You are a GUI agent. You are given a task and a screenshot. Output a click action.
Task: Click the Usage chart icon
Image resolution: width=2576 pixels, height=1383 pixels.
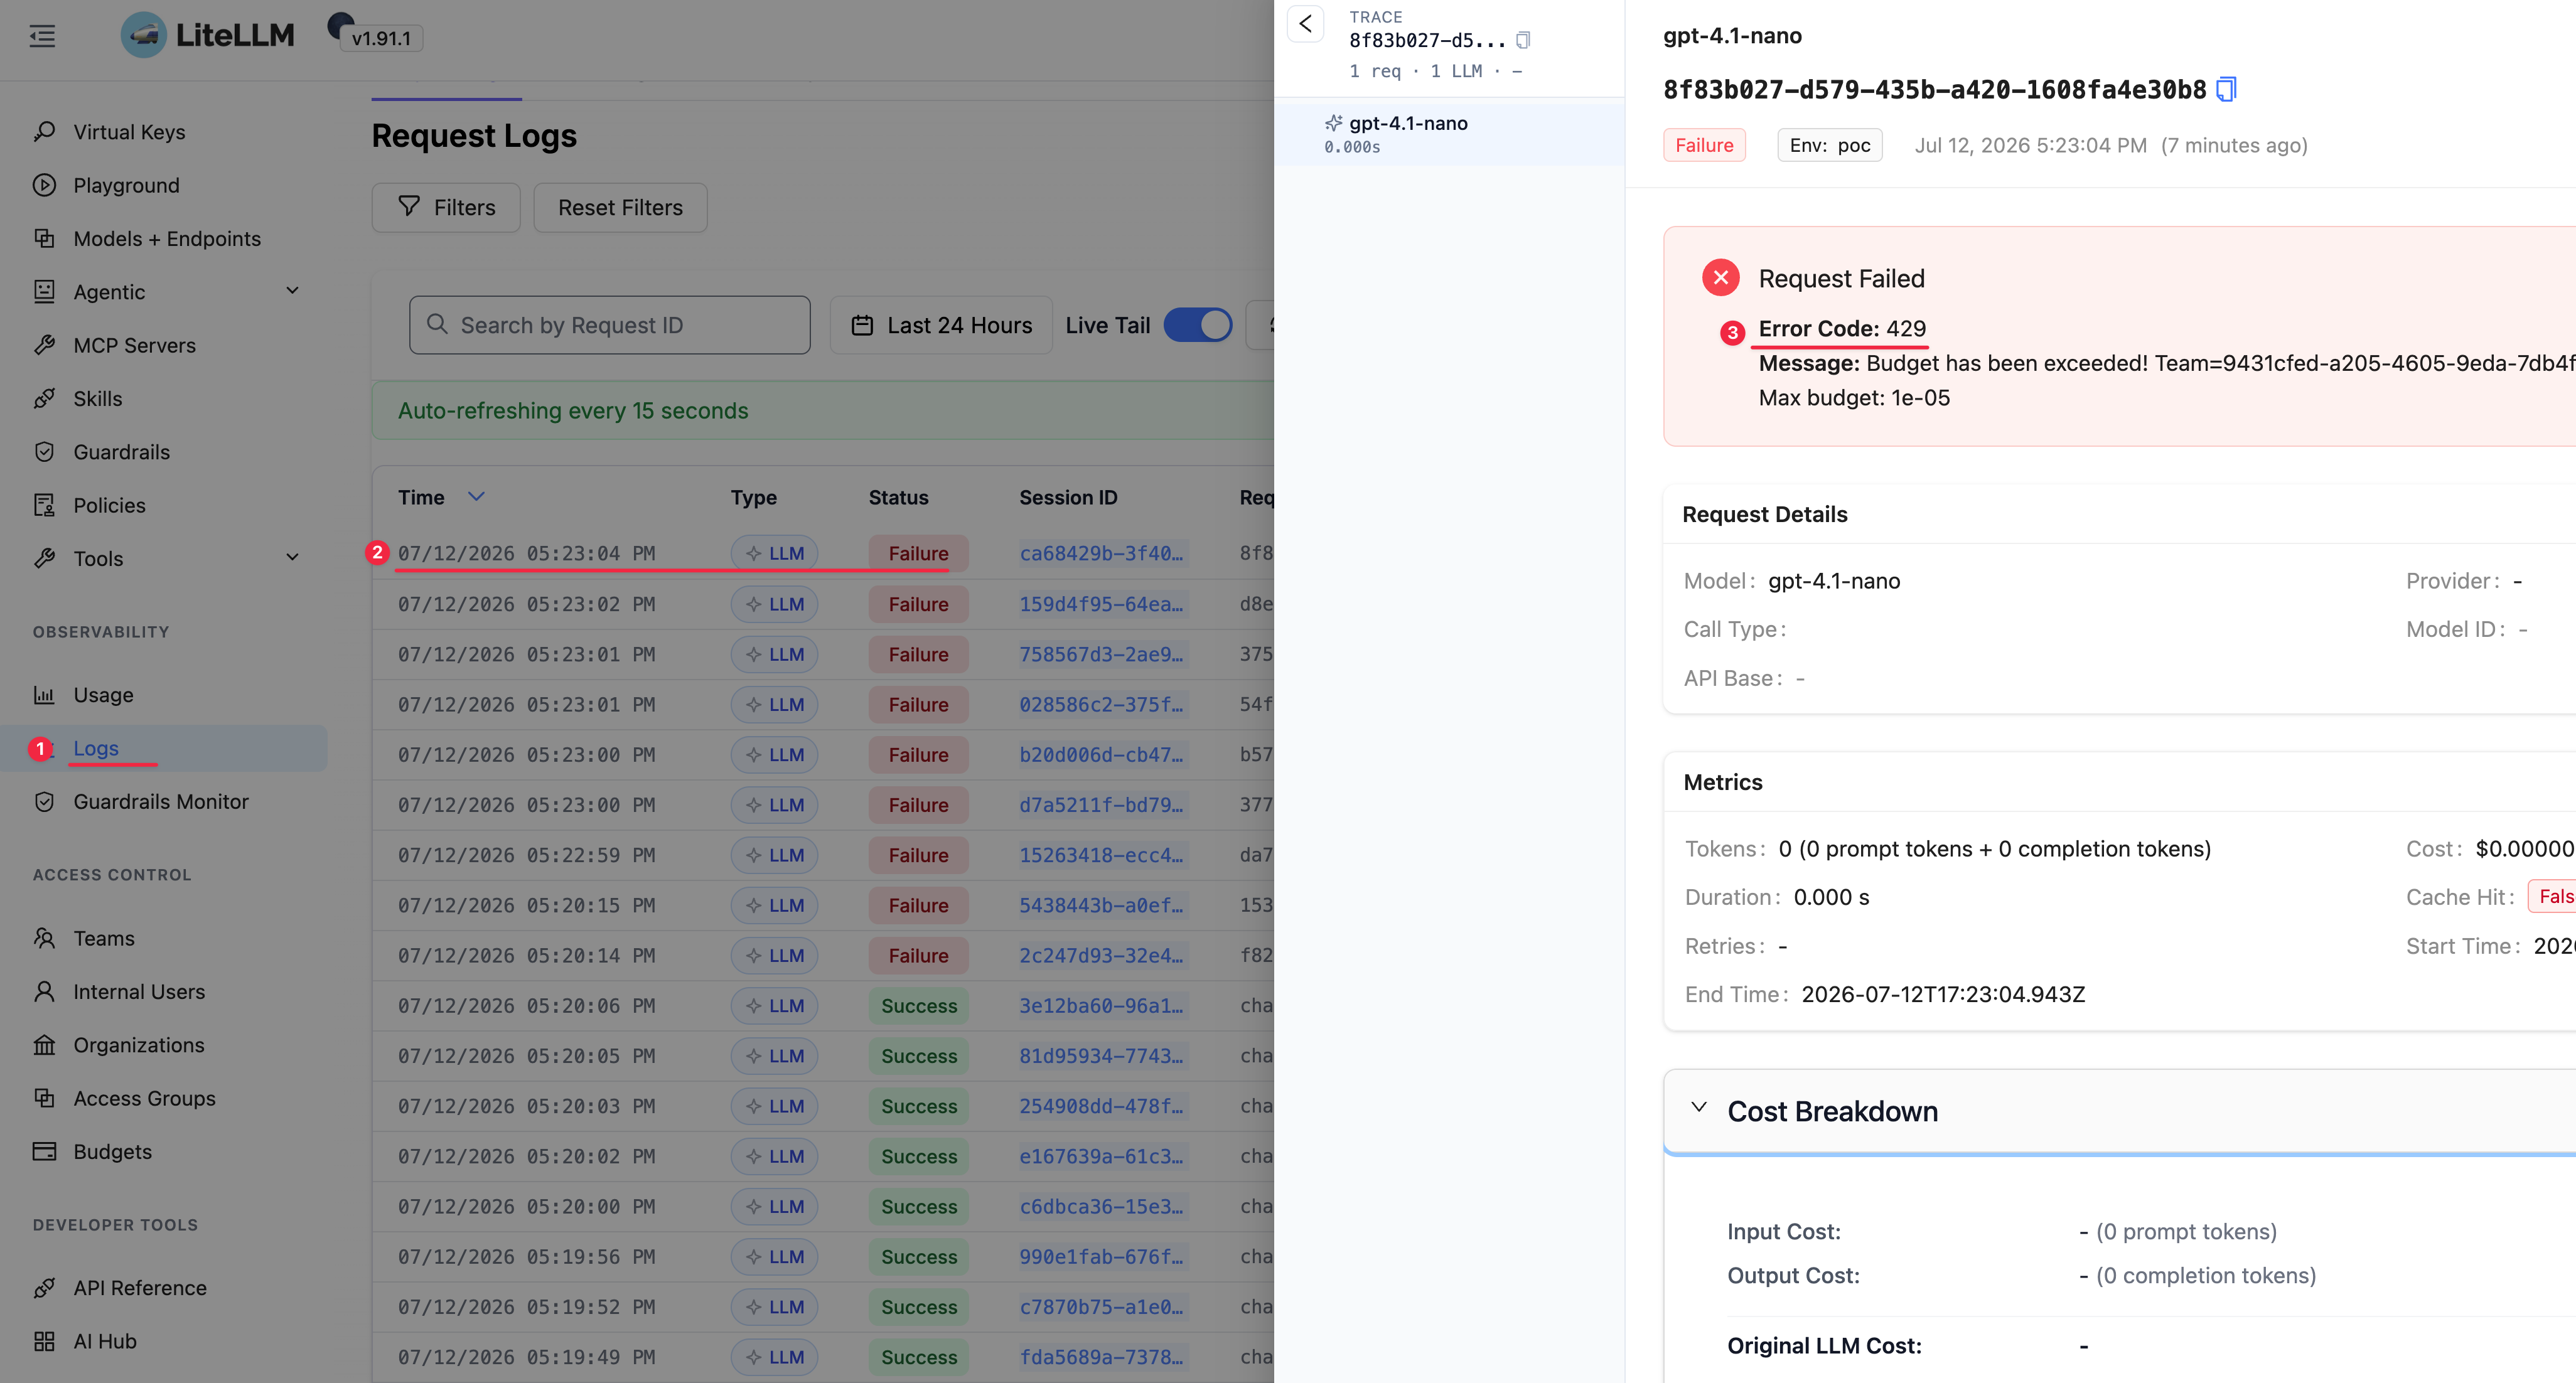(44, 694)
